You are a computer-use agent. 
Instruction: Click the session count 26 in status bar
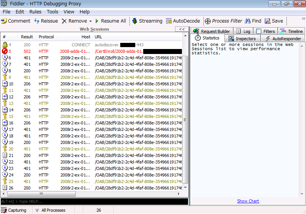(x=98, y=210)
